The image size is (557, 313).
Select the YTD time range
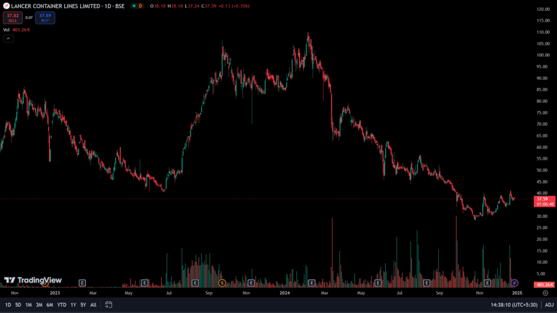coord(61,305)
